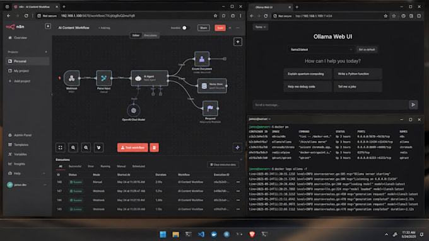Screen dimensions: 429x241
Task: Select the Respond flag node
Action: pos(210,108)
